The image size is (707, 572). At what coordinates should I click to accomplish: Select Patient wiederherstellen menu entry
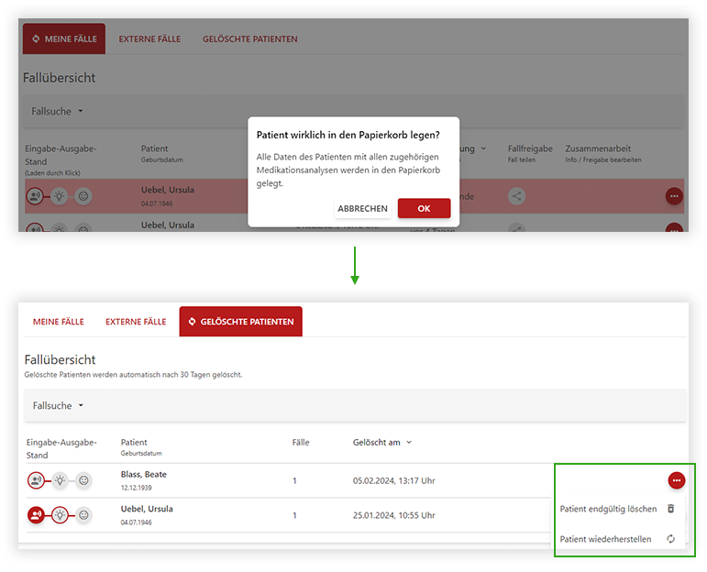pos(605,539)
